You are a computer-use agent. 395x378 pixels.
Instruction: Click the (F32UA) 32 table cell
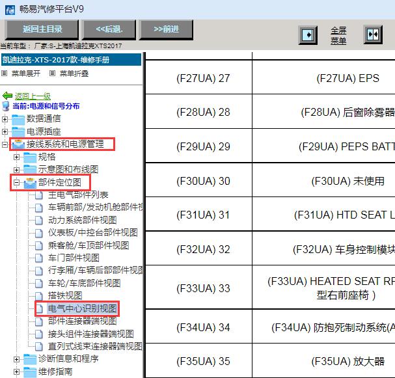[x=198, y=249]
